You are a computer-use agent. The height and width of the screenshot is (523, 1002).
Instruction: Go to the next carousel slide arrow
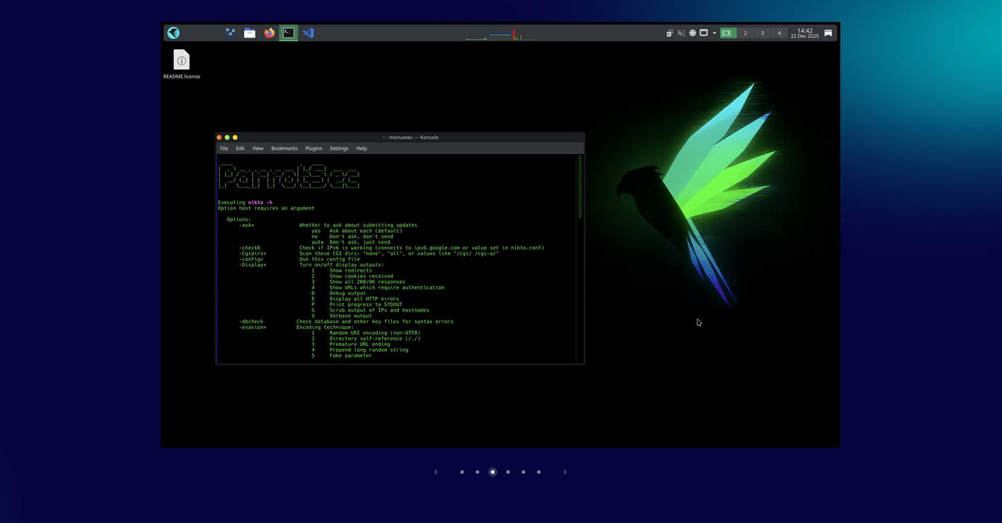pos(565,472)
